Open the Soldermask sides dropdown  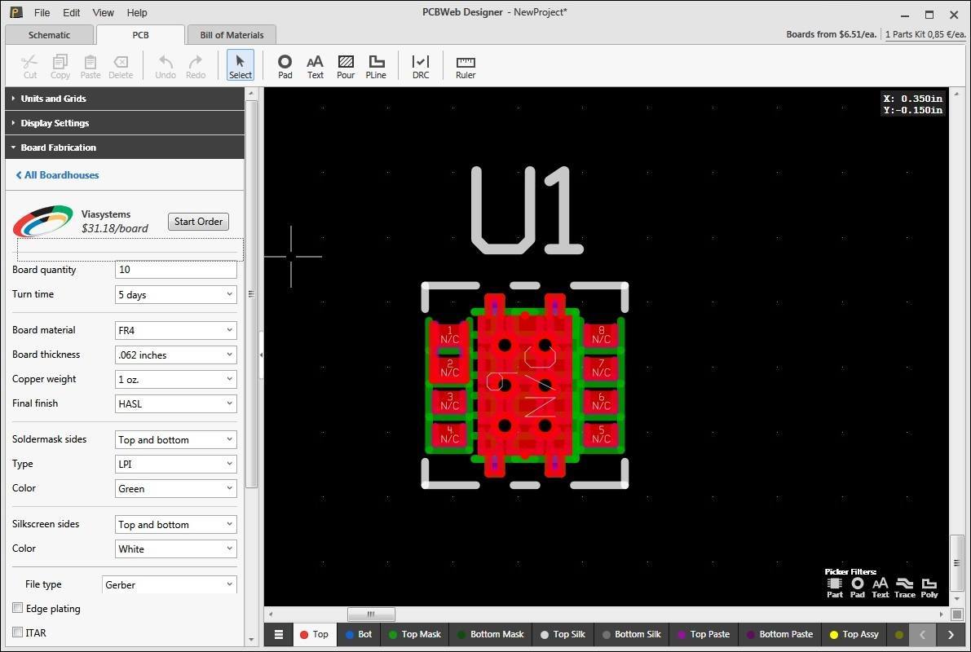pyautogui.click(x=176, y=439)
